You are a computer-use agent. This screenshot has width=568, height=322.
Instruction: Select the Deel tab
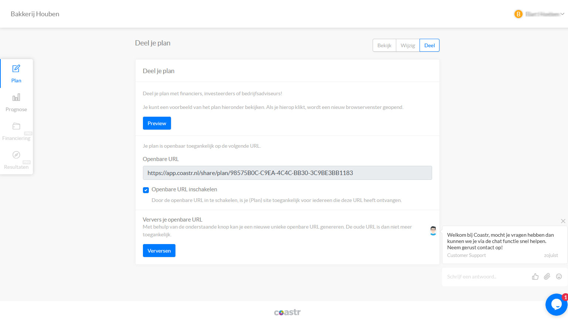point(429,45)
